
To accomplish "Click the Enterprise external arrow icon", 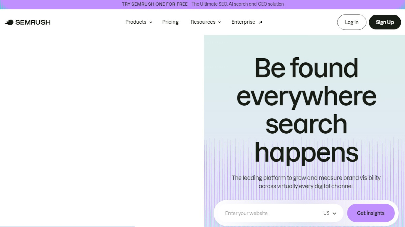I will [x=260, y=22].
